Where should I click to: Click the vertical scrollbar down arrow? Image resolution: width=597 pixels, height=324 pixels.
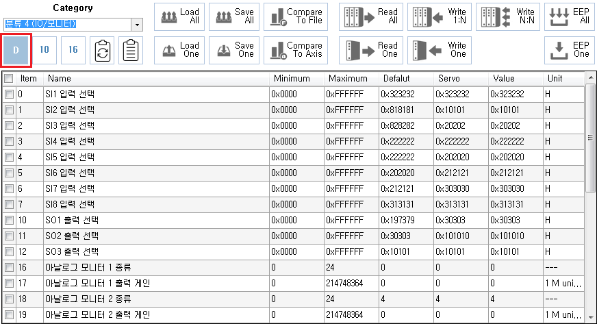[591, 317]
